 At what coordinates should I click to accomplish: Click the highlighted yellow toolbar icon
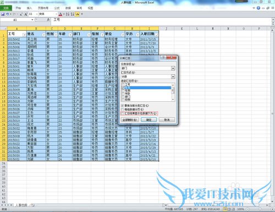tap(77, 14)
